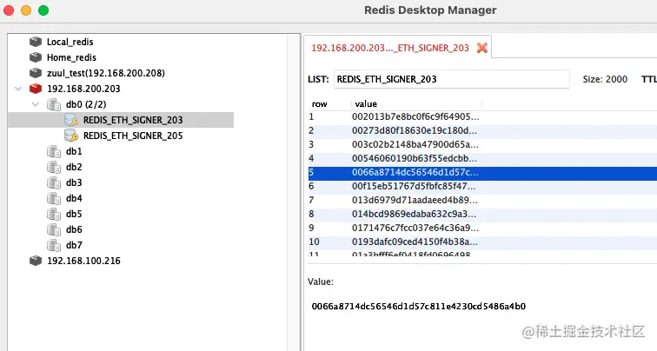Click the db7 database icon
657x351 pixels.
[x=54, y=245]
